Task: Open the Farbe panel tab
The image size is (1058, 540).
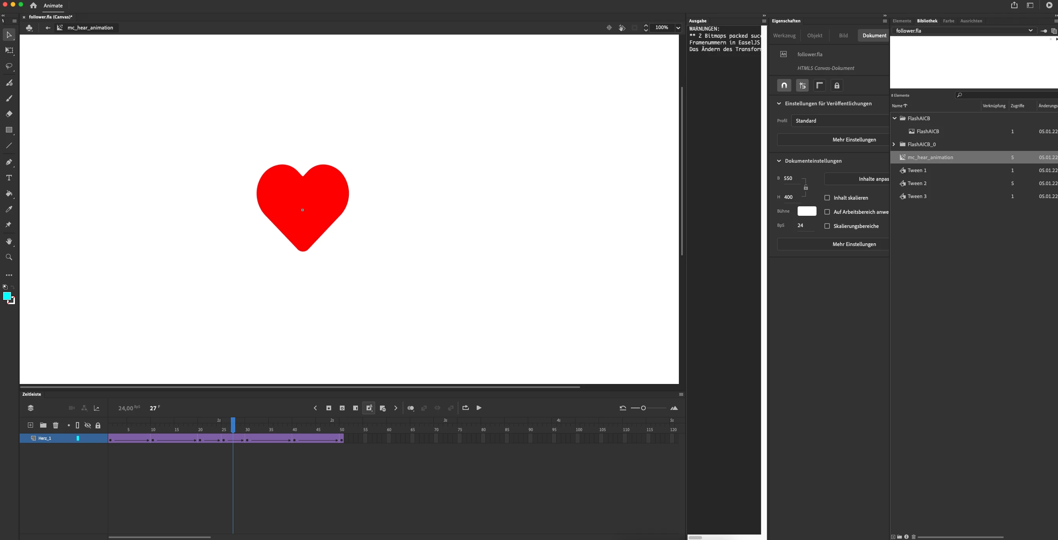Action: click(948, 21)
